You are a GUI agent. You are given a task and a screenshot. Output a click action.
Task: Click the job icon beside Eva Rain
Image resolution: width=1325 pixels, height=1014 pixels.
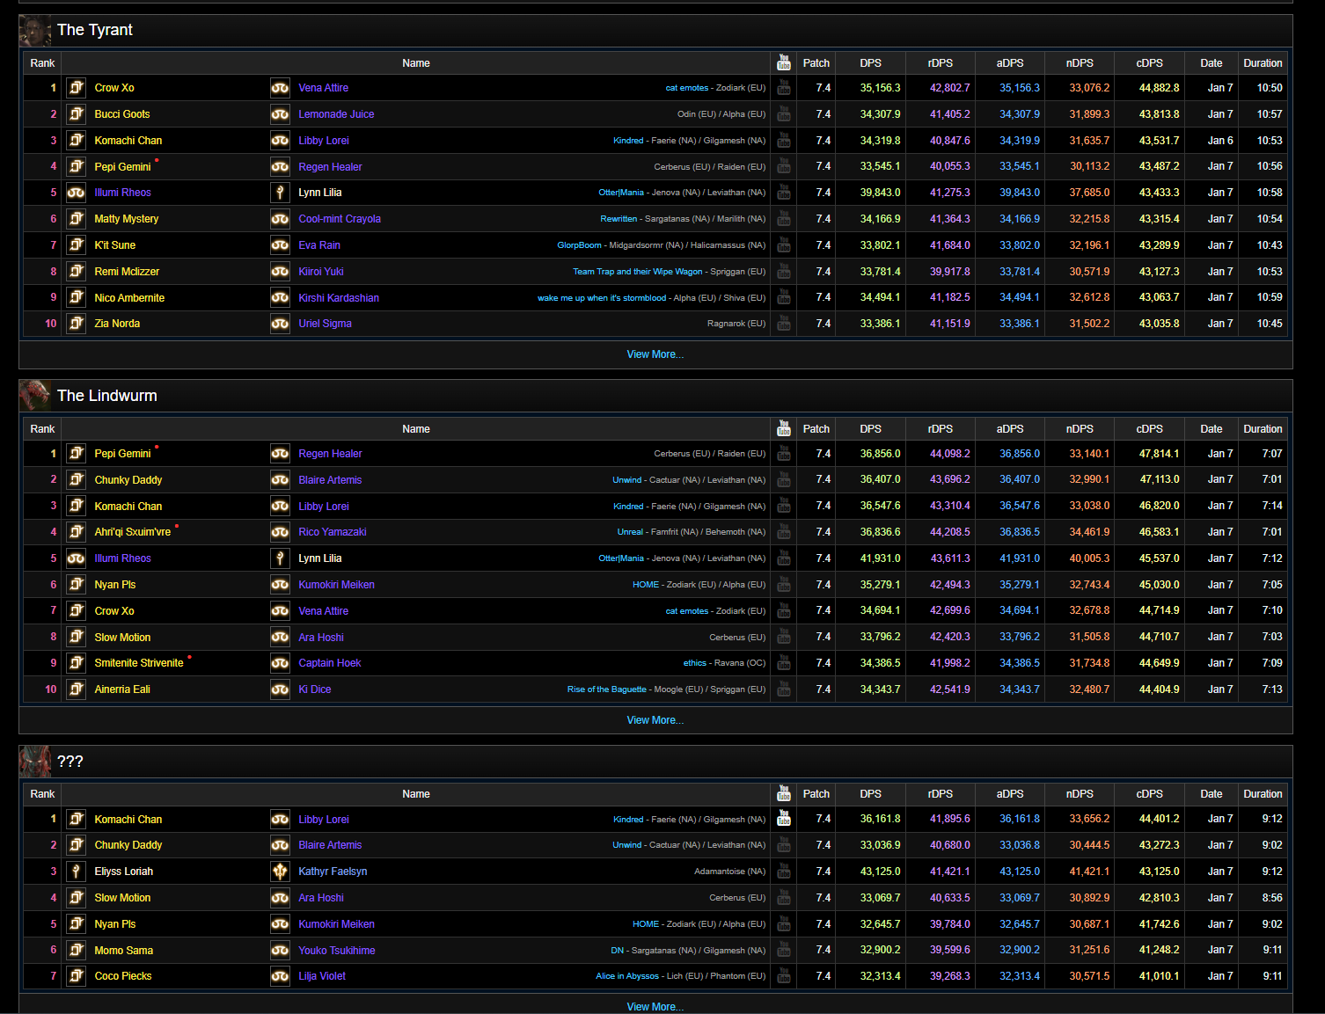click(280, 244)
